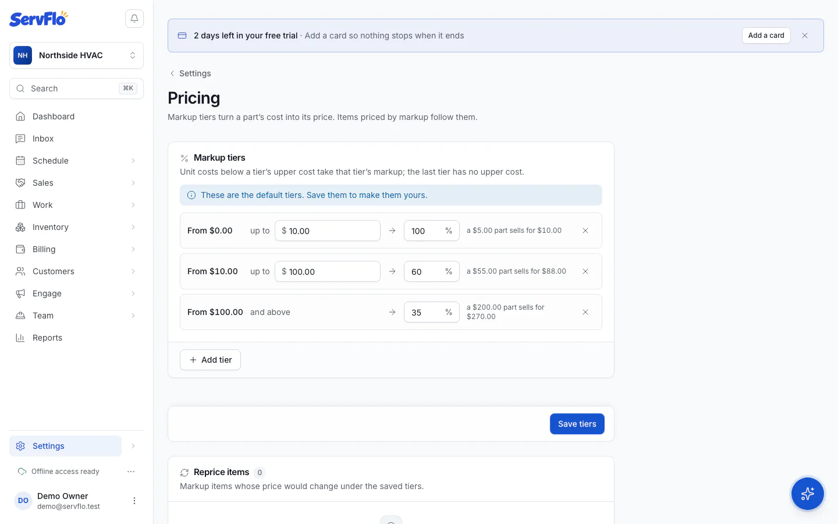
Task: Click the Sales handshake icon
Action: [20, 183]
